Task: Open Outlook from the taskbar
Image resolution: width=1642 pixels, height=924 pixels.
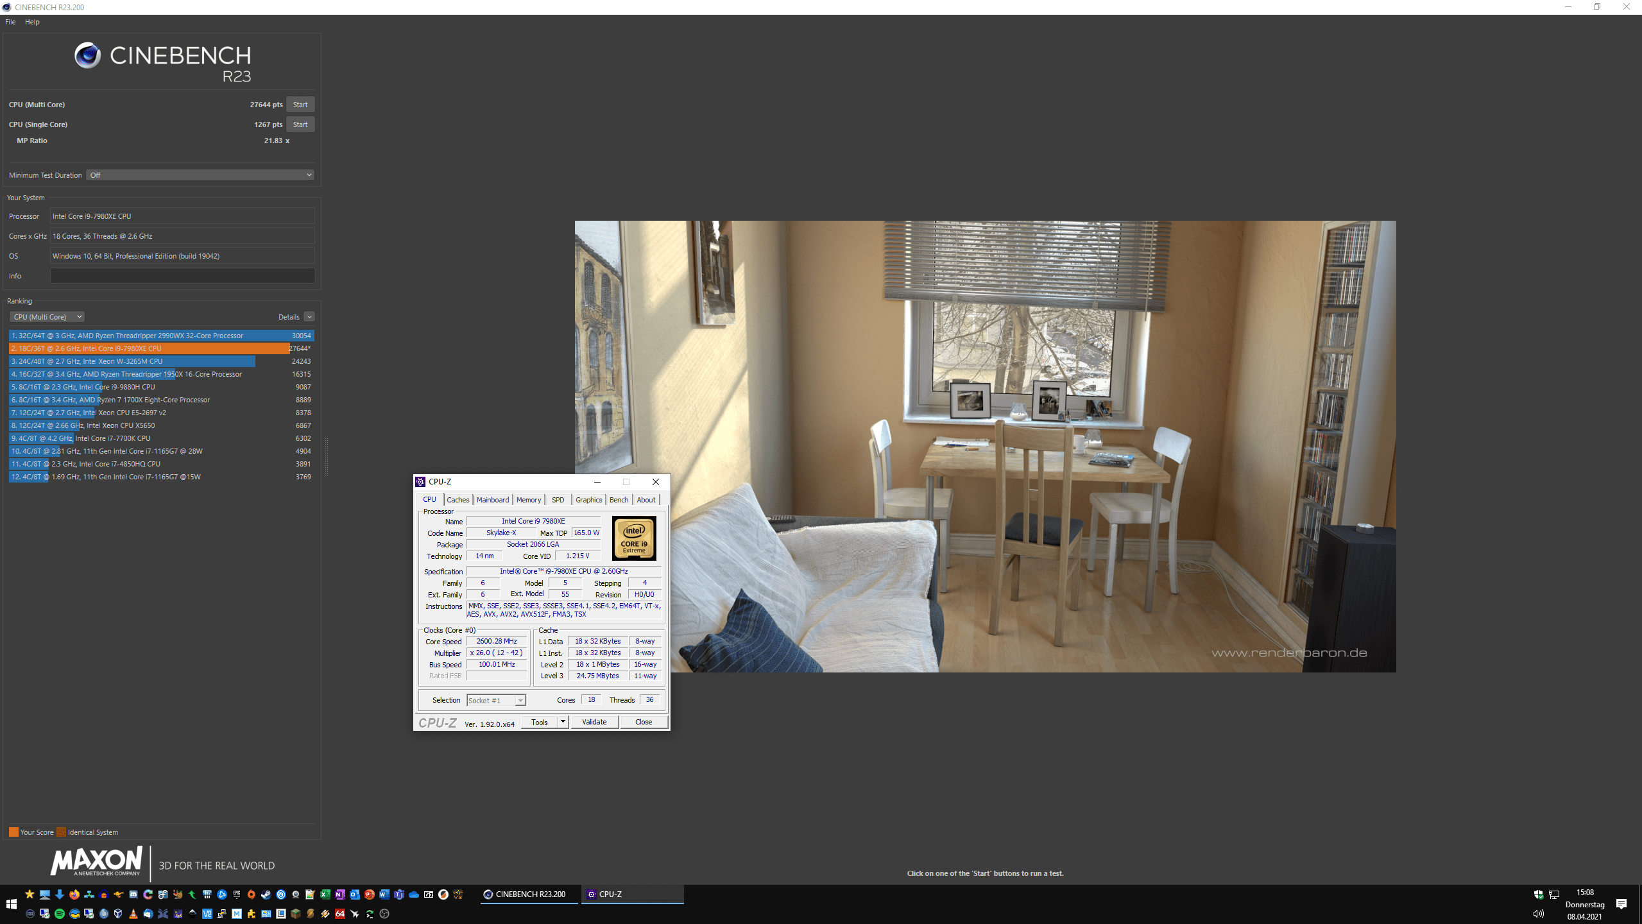Action: click(354, 894)
